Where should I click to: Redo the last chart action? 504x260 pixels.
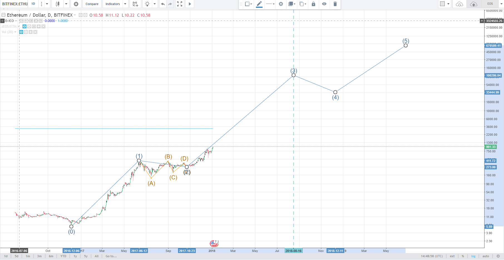pos(170,4)
